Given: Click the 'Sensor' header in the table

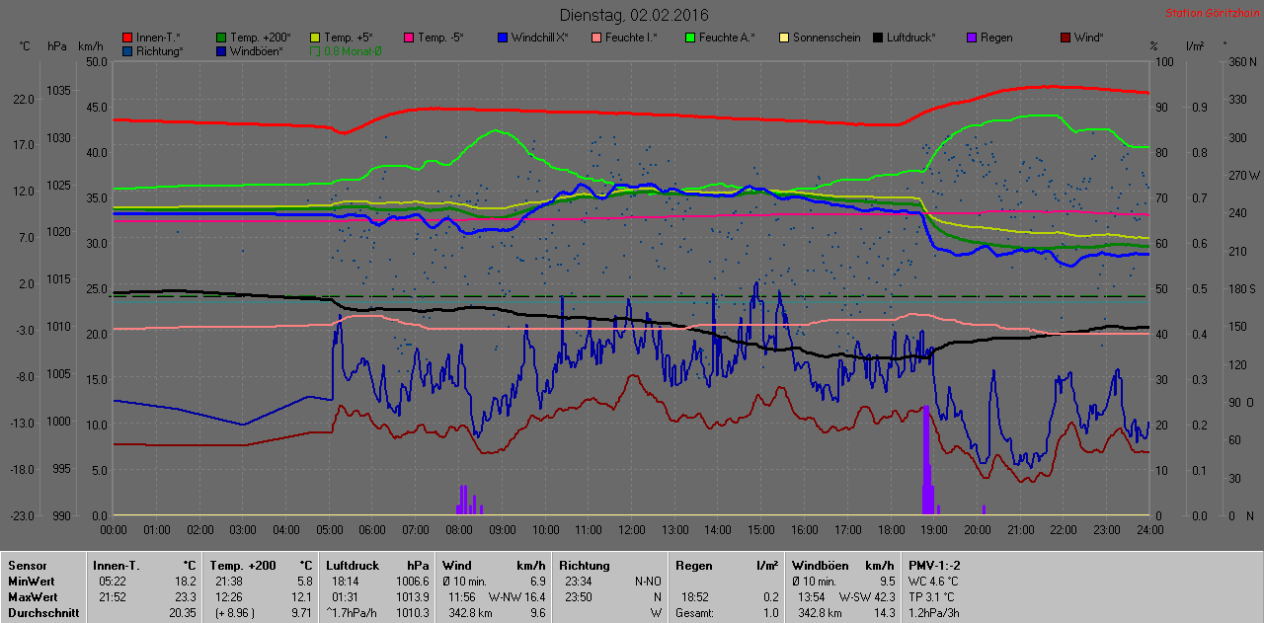Looking at the screenshot, I should 27,566.
